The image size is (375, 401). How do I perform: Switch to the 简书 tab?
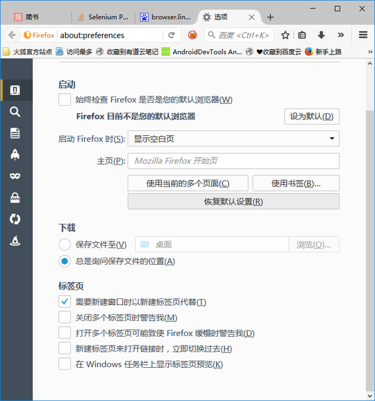point(32,17)
